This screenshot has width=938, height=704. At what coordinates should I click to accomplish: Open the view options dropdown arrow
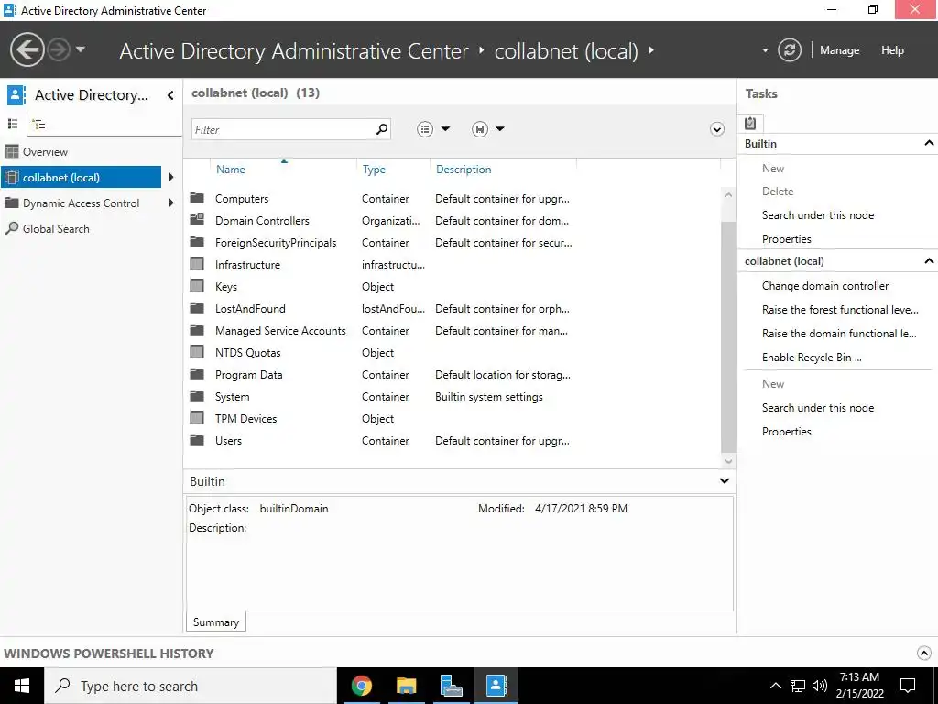pos(445,128)
